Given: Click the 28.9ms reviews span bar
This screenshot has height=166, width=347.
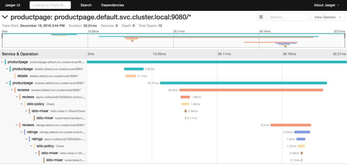Looking at the screenshot, I should click(x=251, y=90).
